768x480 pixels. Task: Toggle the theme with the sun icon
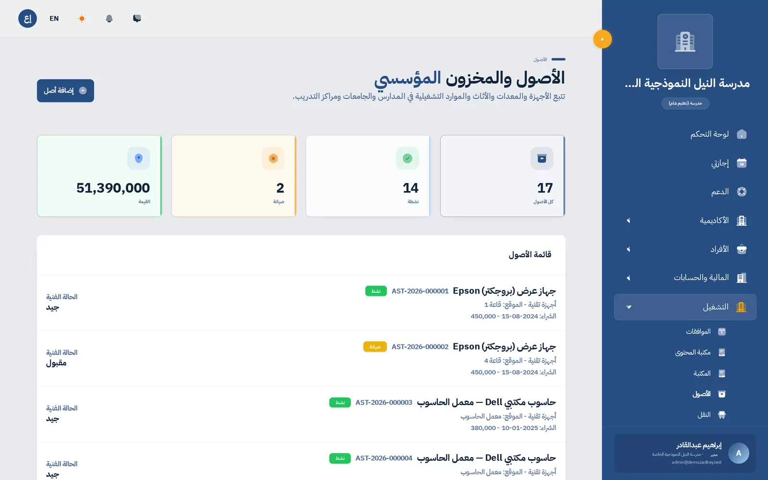pyautogui.click(x=82, y=19)
